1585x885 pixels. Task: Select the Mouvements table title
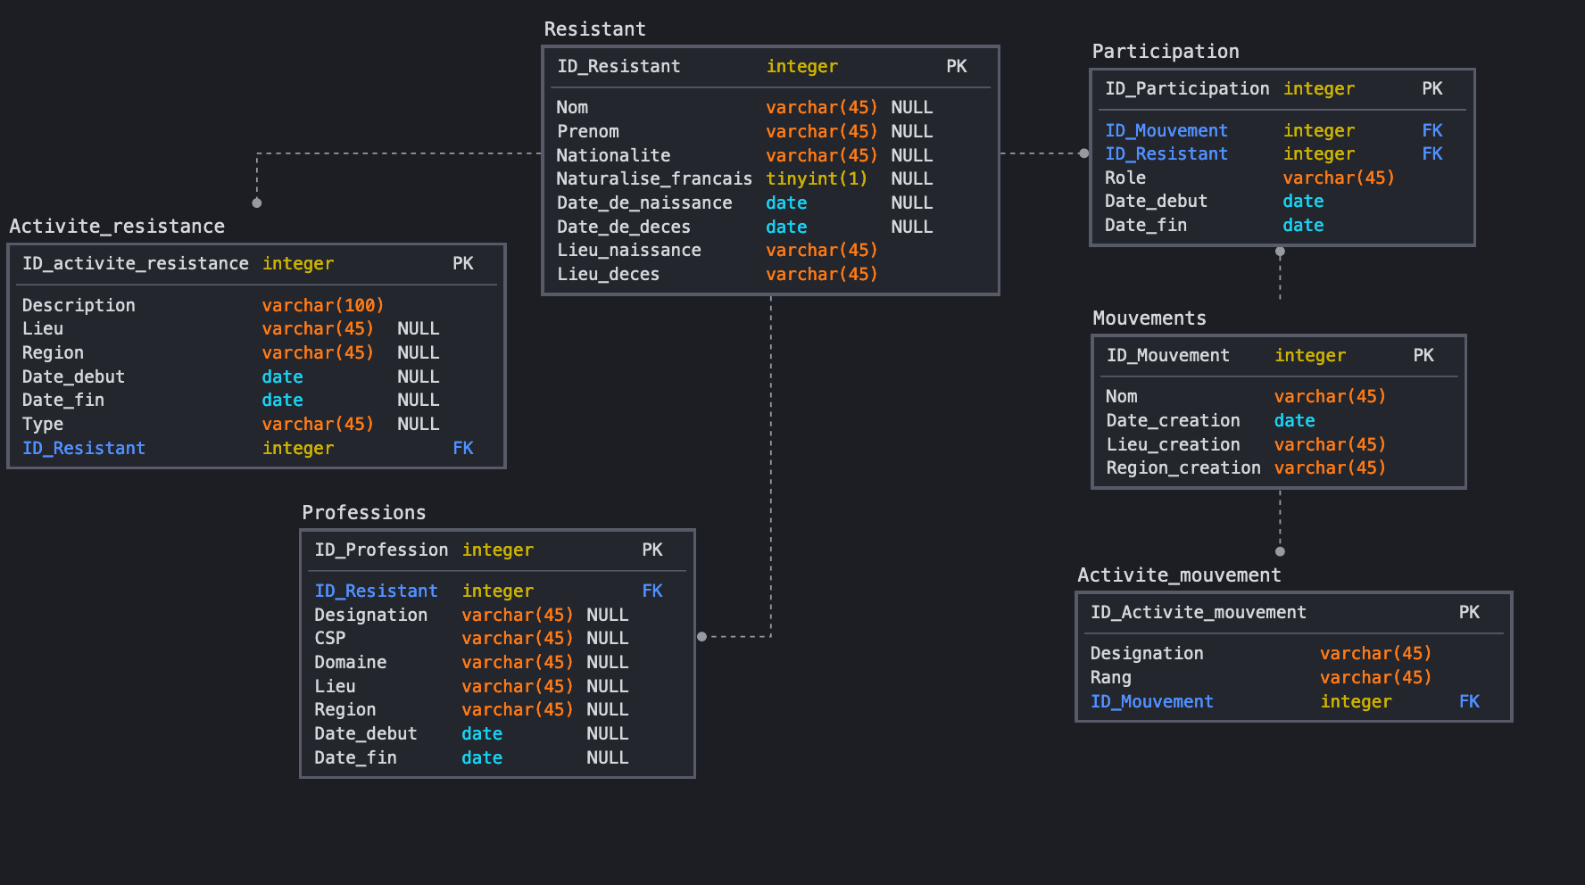coord(1149,318)
